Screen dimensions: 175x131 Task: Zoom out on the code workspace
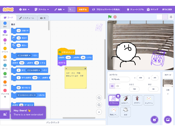[x=99, y=105]
